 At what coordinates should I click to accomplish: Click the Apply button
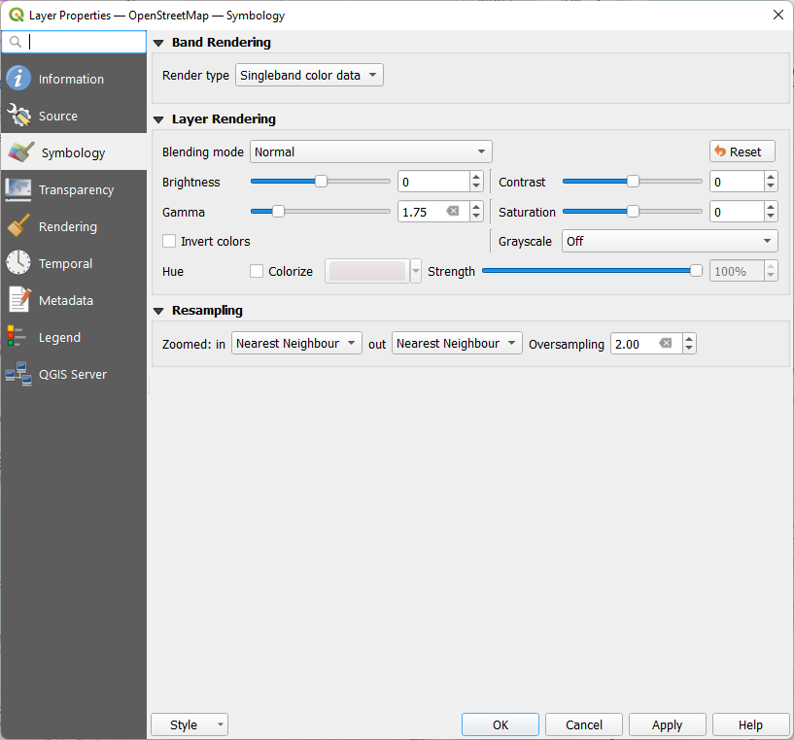coord(668,724)
